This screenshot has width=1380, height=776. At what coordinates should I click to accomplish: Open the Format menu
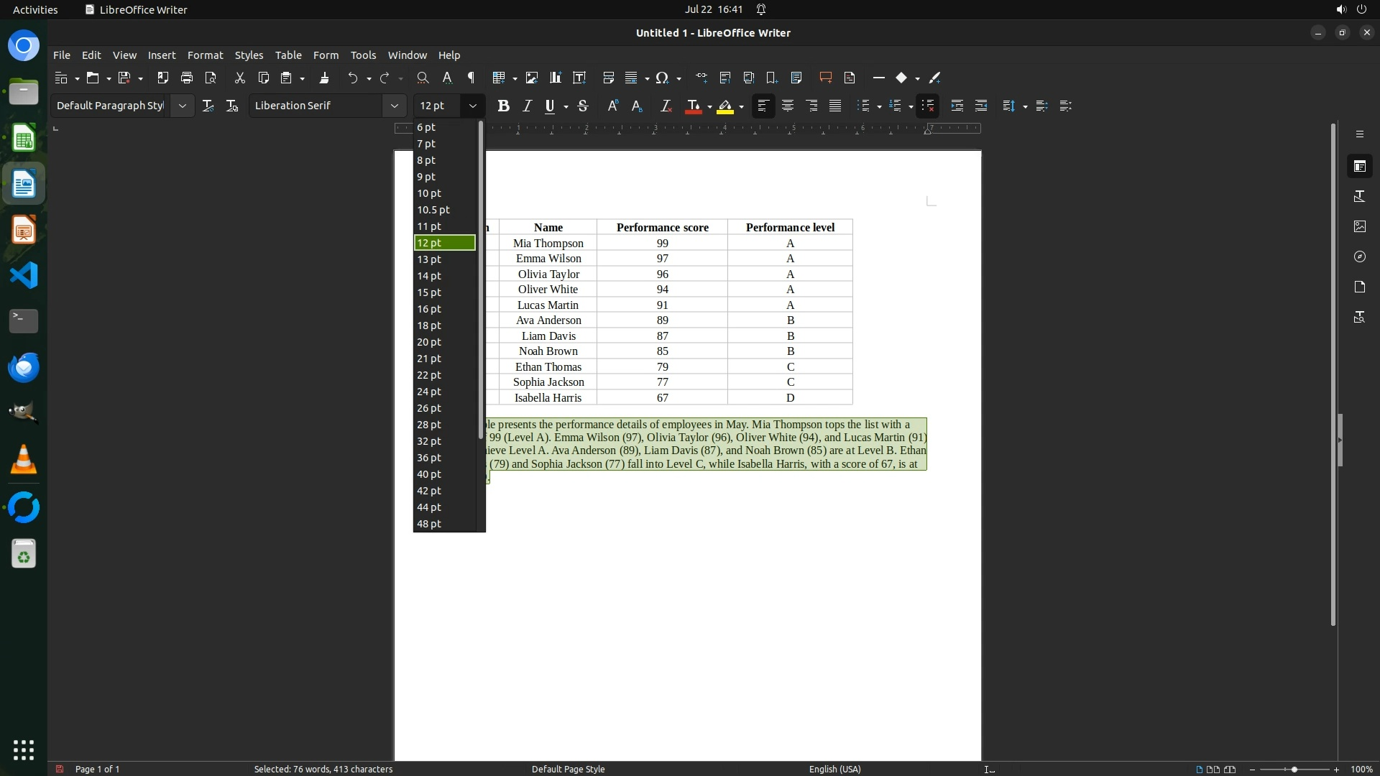click(205, 55)
